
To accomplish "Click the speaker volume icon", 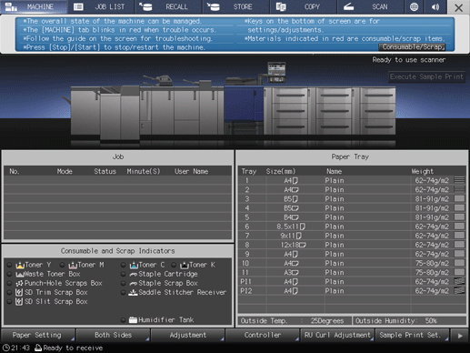I will click(435, 6).
